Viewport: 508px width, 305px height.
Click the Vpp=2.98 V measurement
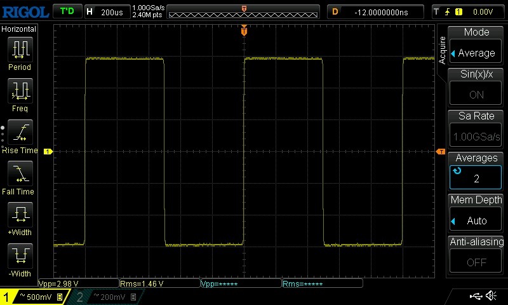79,283
